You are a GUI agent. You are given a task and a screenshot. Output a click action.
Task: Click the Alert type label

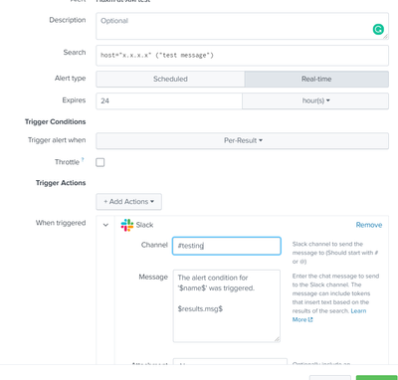[x=70, y=79]
